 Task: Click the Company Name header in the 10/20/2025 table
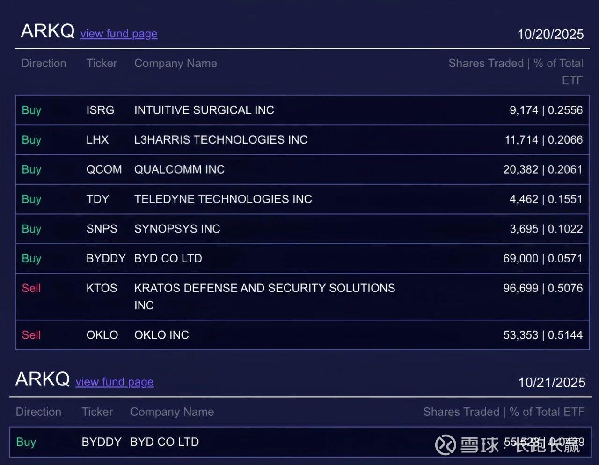click(x=175, y=63)
